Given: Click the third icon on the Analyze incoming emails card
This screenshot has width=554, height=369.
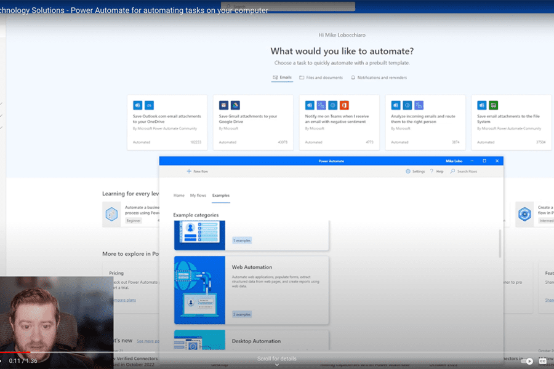Looking at the screenshot, I should [x=419, y=105].
